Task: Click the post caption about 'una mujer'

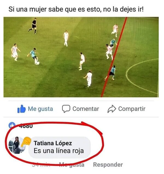Action: pyautogui.click(x=76, y=9)
